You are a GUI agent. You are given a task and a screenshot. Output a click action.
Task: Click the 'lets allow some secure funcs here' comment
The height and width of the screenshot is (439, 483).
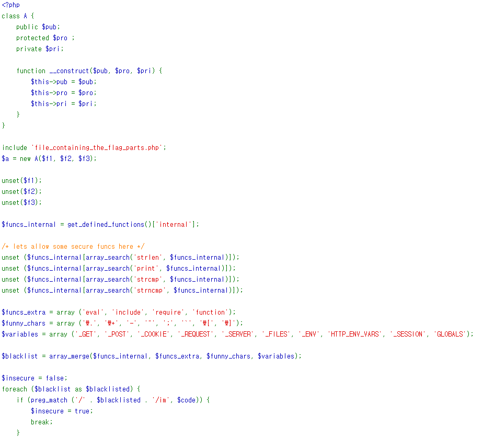73,247
